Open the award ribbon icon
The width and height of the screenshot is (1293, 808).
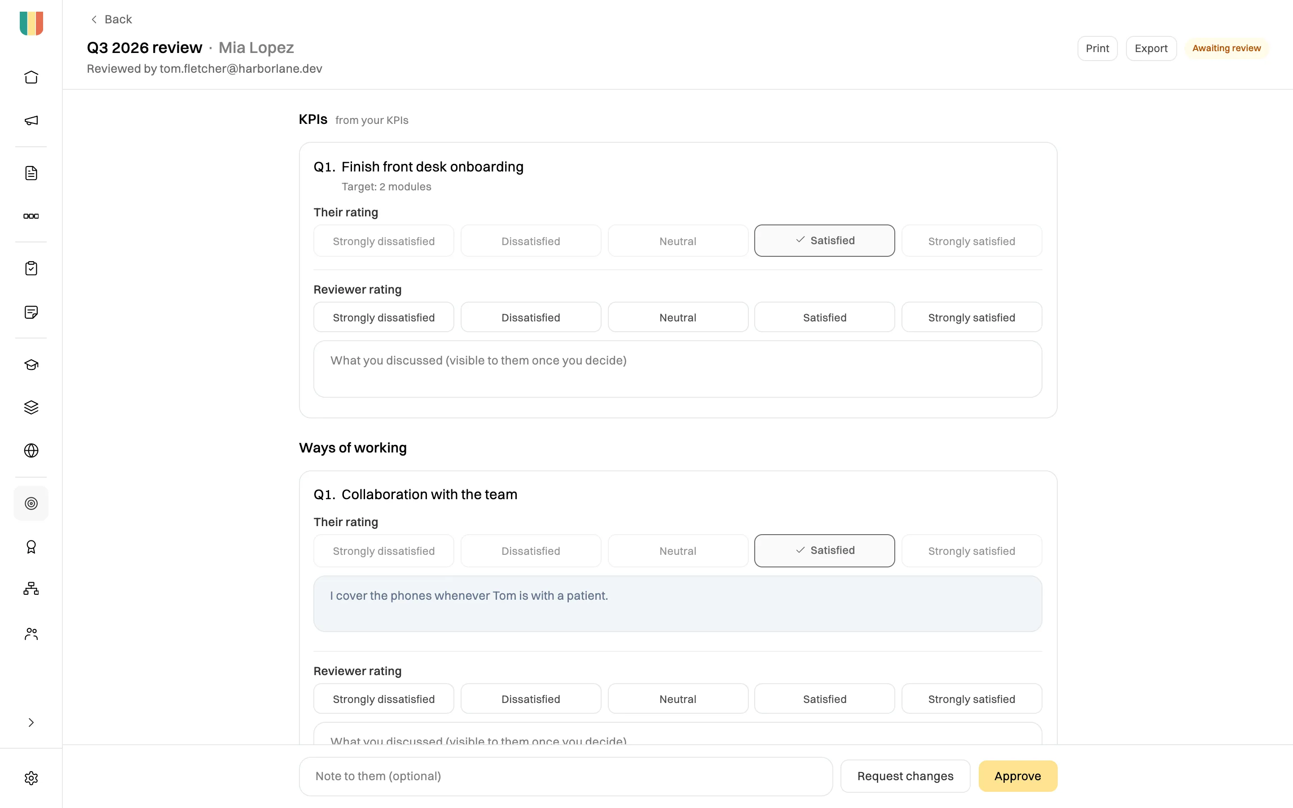[31, 547]
